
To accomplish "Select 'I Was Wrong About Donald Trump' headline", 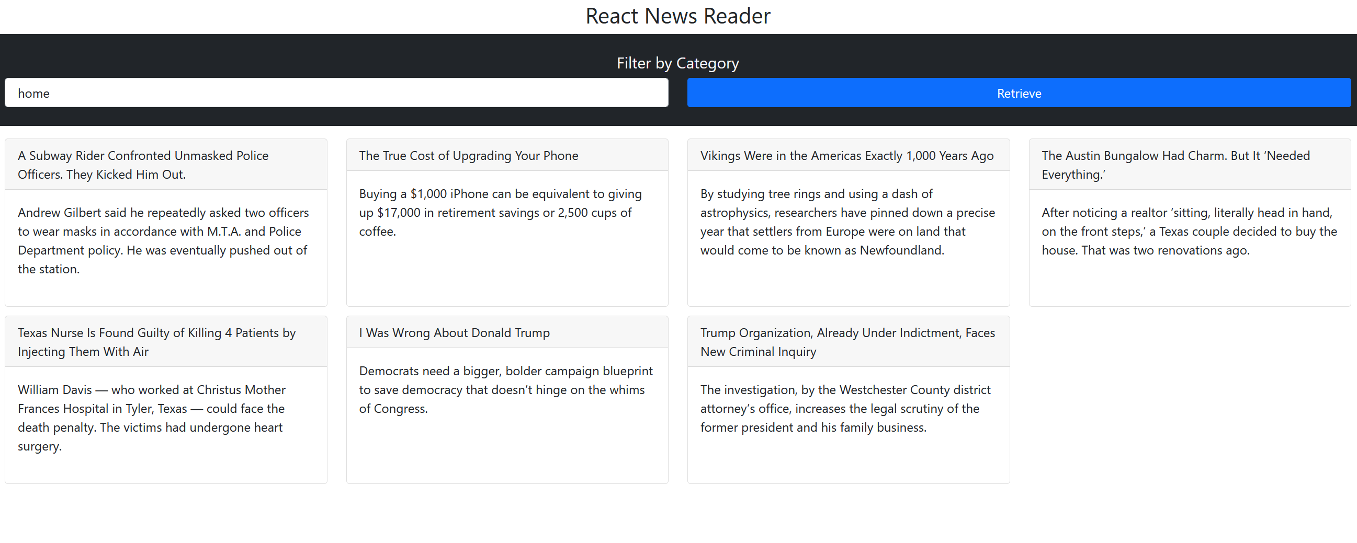I will 454,333.
